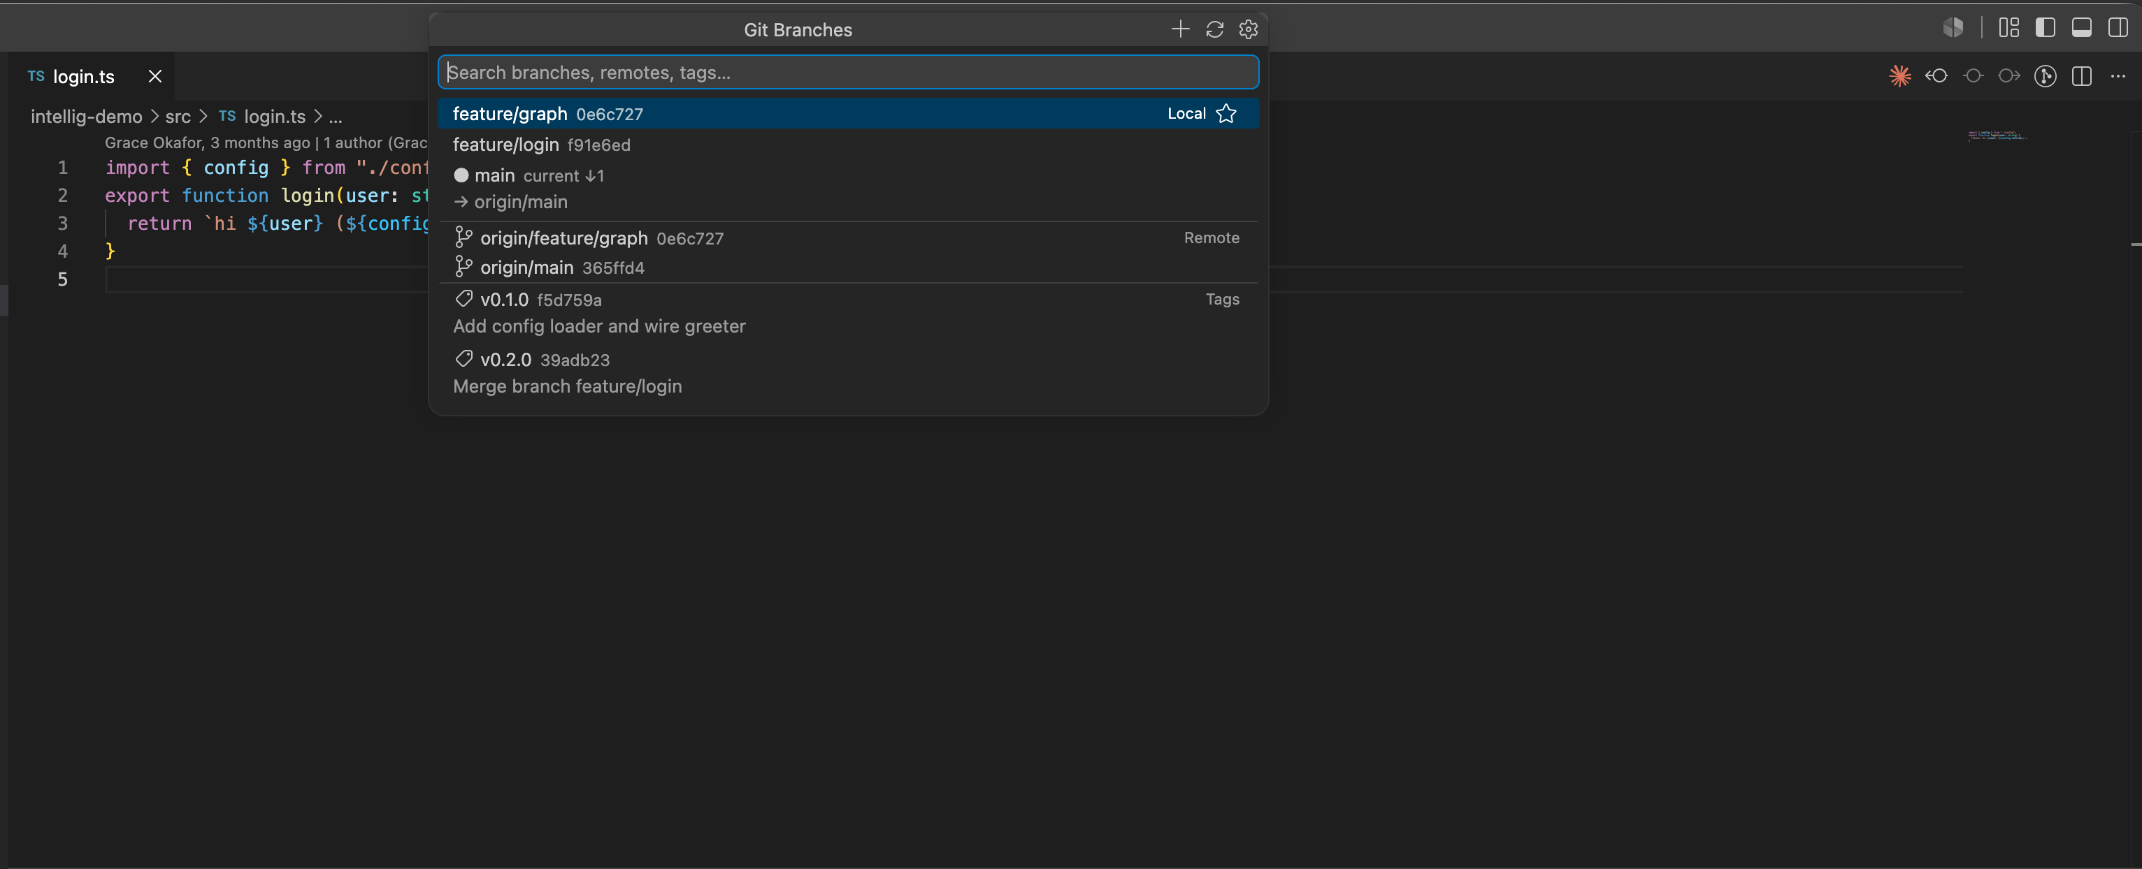Open Copilot hexagon icon in title bar

1953,27
